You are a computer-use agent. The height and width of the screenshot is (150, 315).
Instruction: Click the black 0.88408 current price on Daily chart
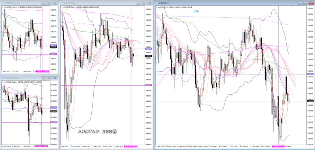point(149,56)
